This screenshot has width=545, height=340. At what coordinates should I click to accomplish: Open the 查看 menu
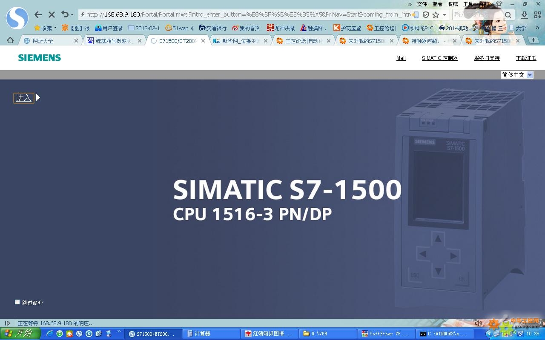point(437,4)
